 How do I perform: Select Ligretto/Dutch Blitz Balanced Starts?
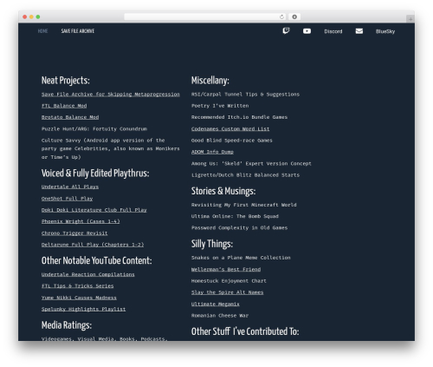click(245, 175)
